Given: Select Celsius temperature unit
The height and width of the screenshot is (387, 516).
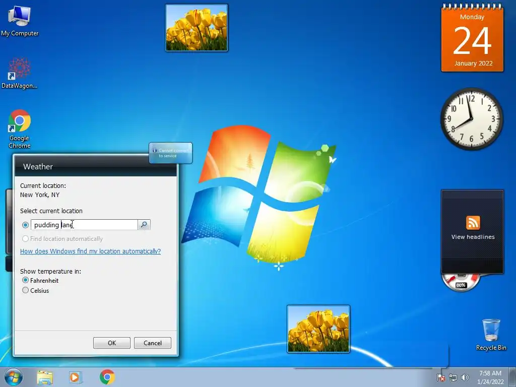Looking at the screenshot, I should point(35,290).
